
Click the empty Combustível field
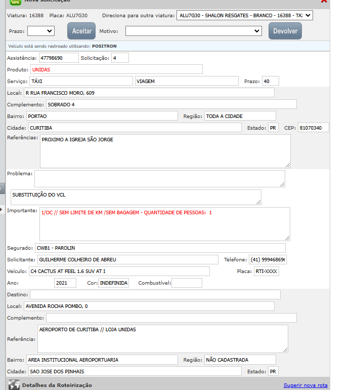(187, 283)
